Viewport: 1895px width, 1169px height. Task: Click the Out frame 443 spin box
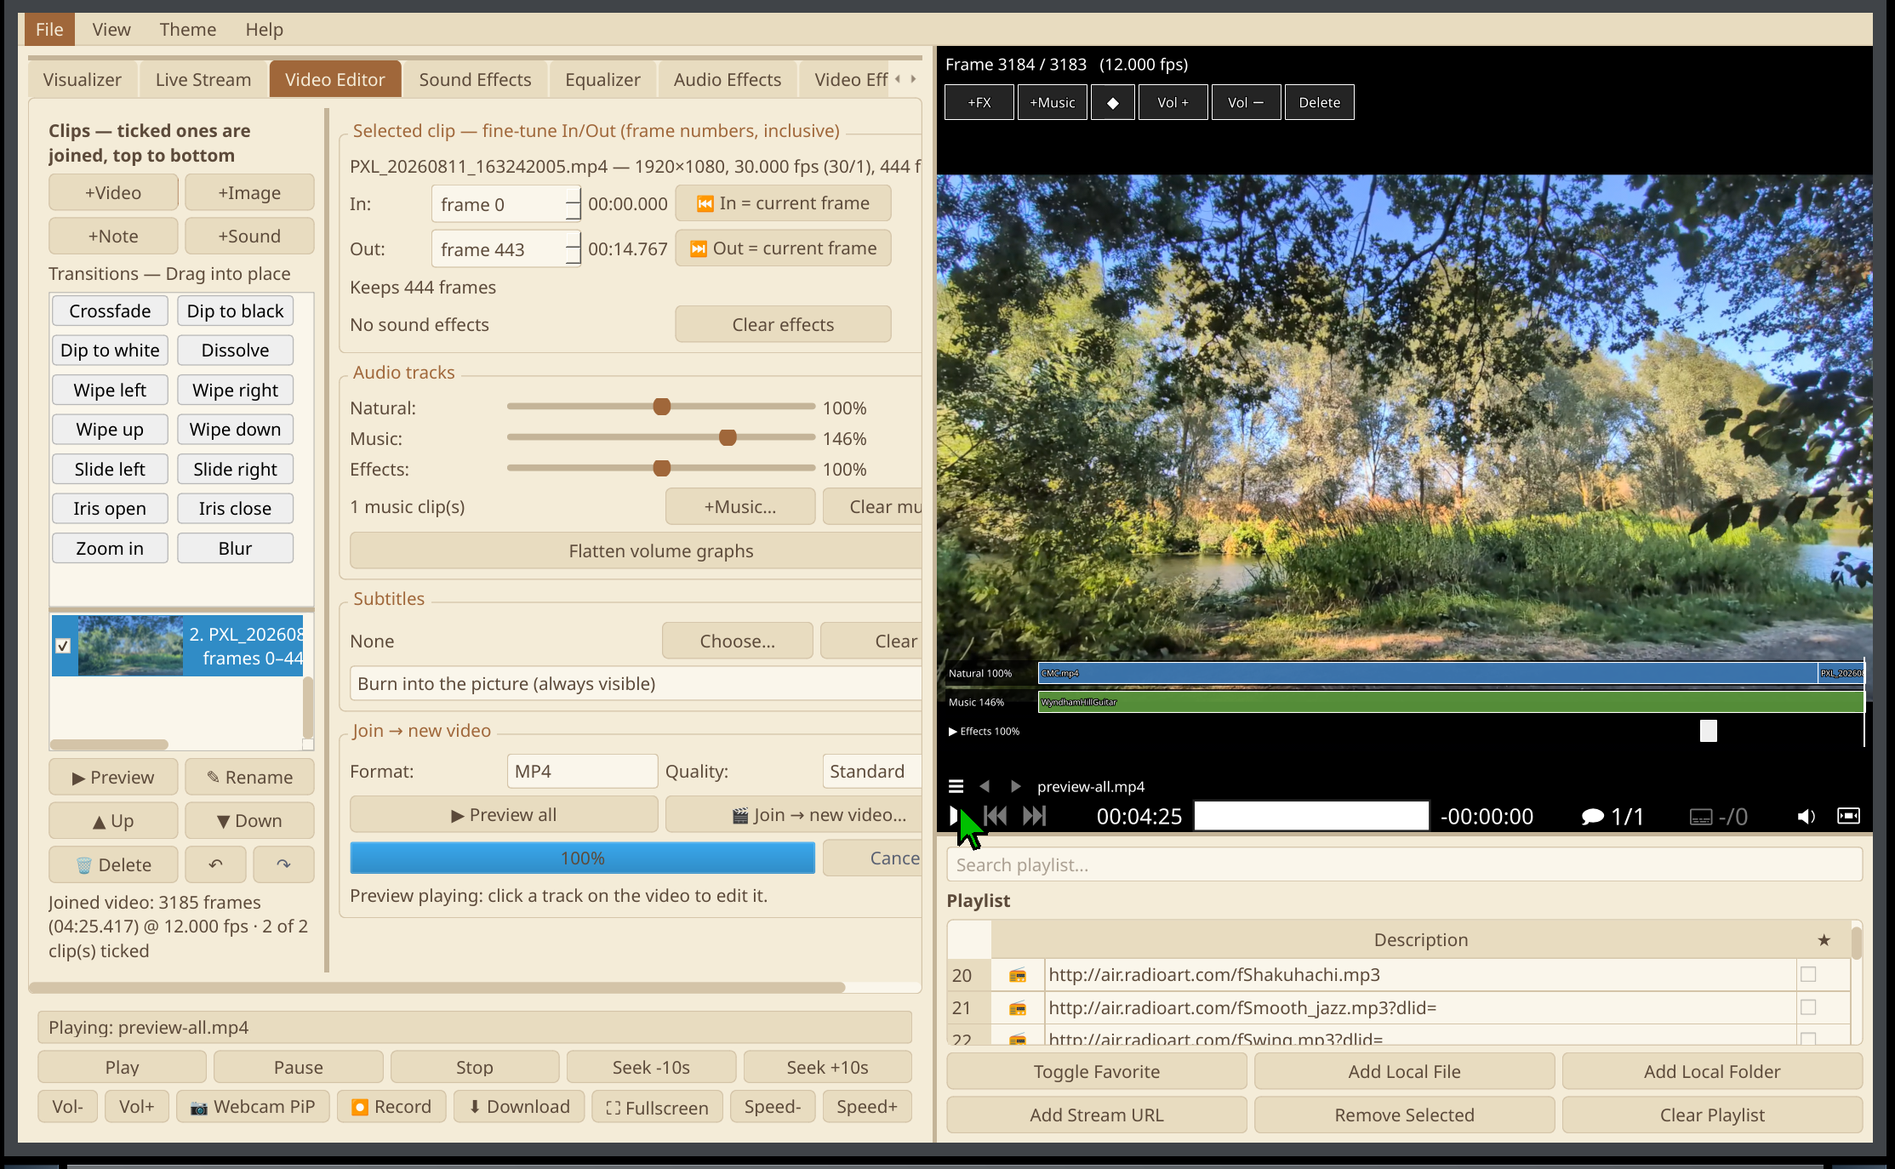click(505, 249)
